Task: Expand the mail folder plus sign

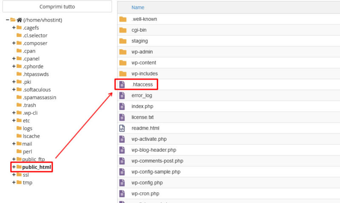Action: click(14, 144)
